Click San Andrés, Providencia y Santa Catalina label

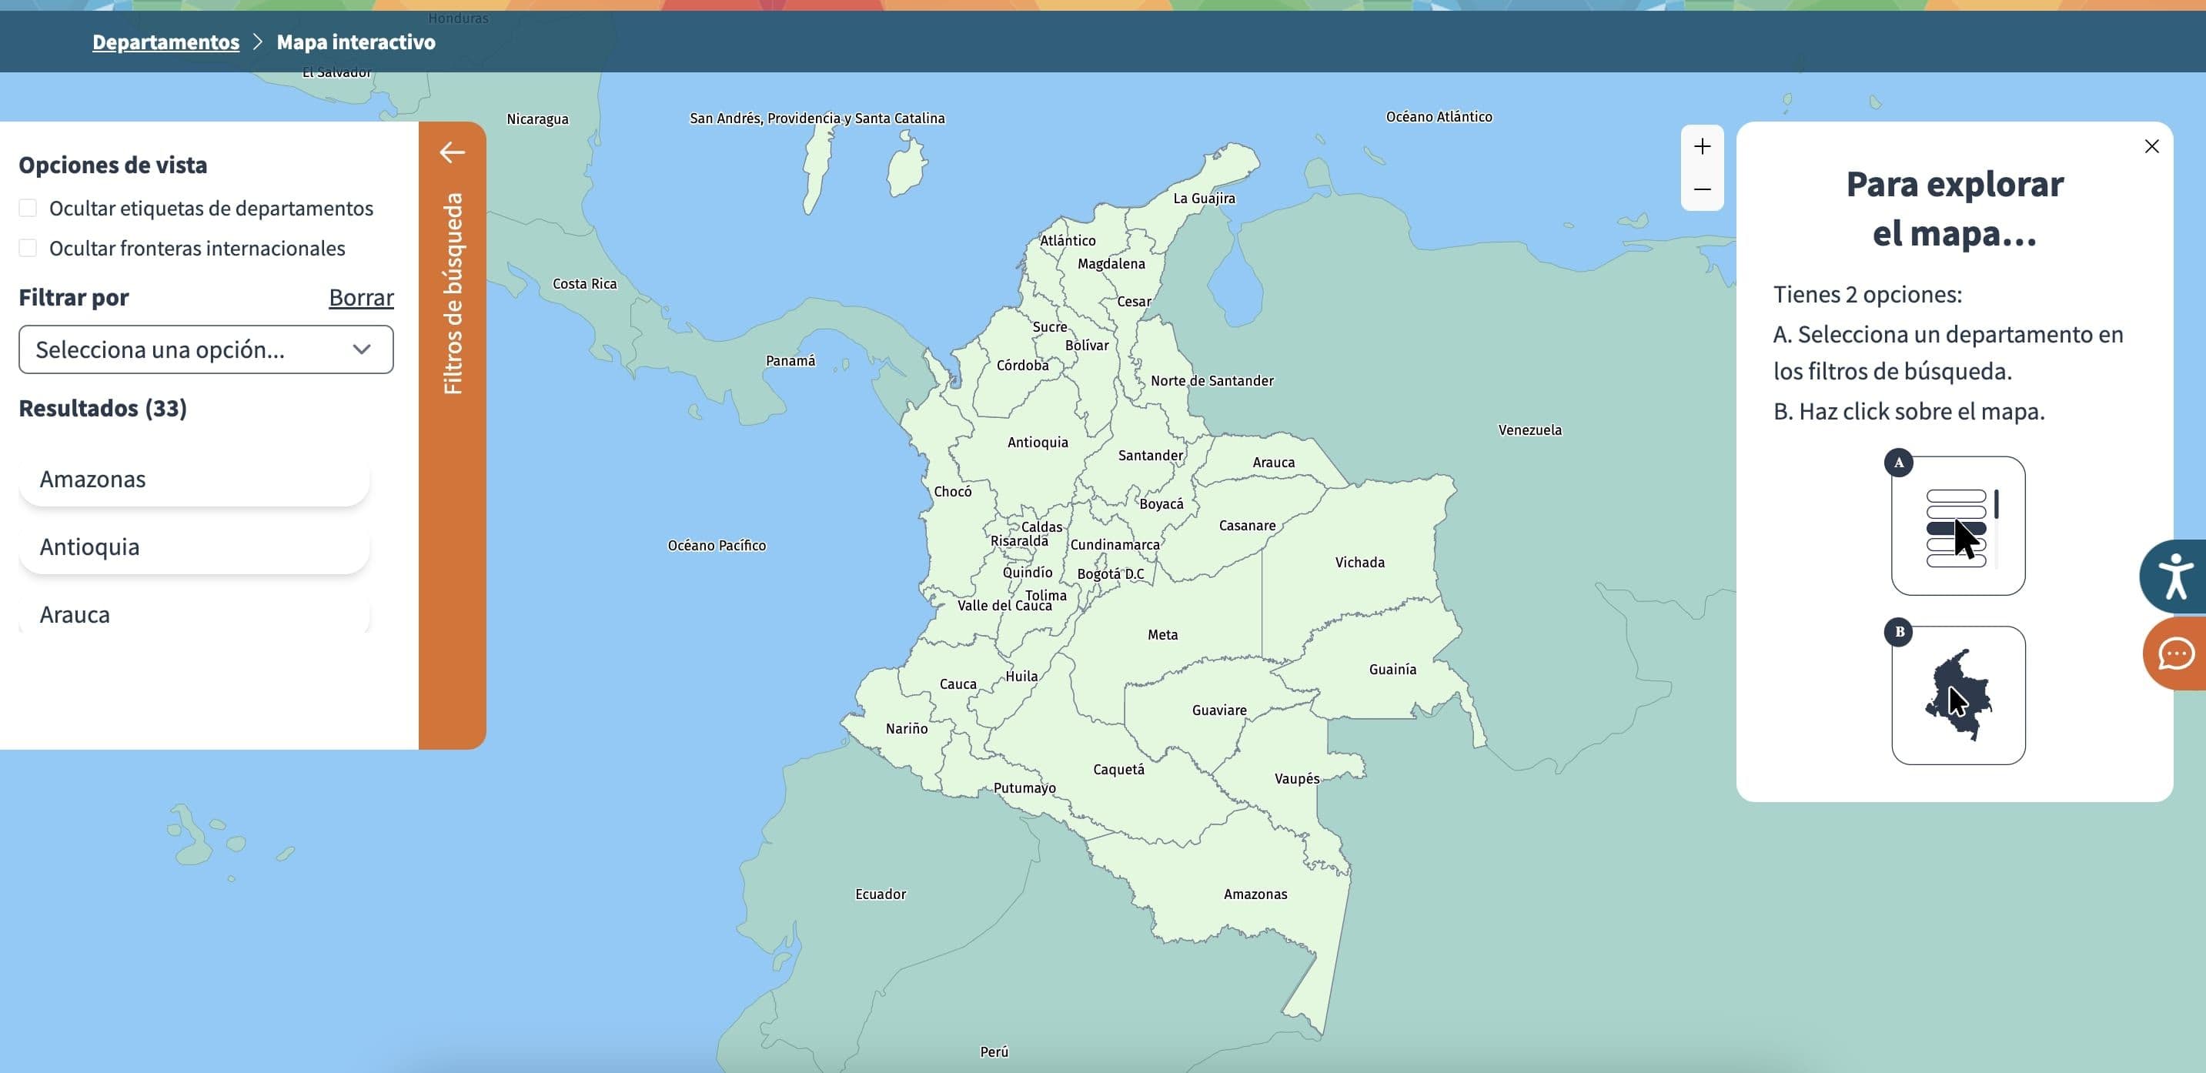pos(817,119)
